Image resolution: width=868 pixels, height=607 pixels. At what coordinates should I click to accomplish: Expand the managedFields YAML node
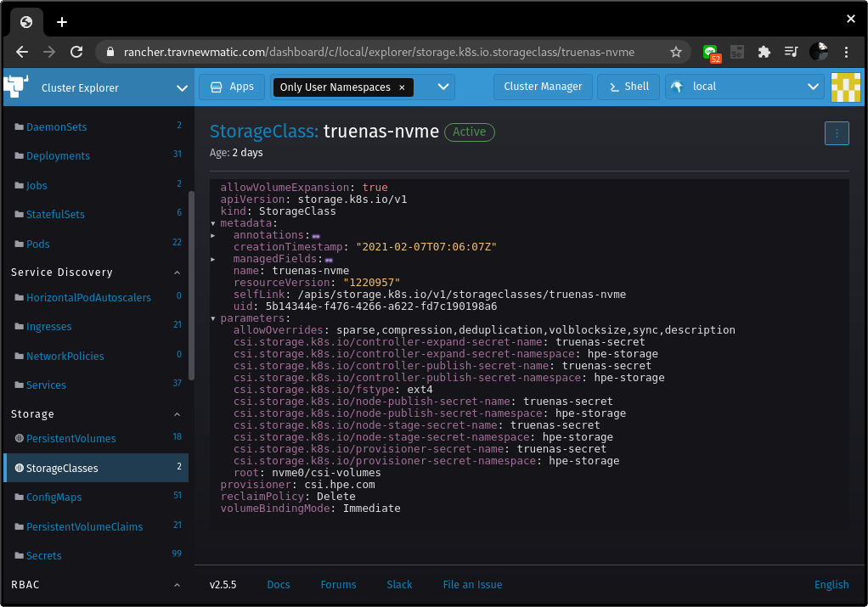[x=213, y=260]
